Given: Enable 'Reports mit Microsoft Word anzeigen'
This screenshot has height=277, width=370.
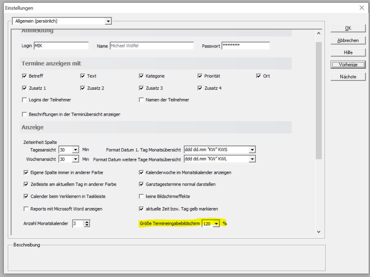Looking at the screenshot, I should (x=26, y=209).
